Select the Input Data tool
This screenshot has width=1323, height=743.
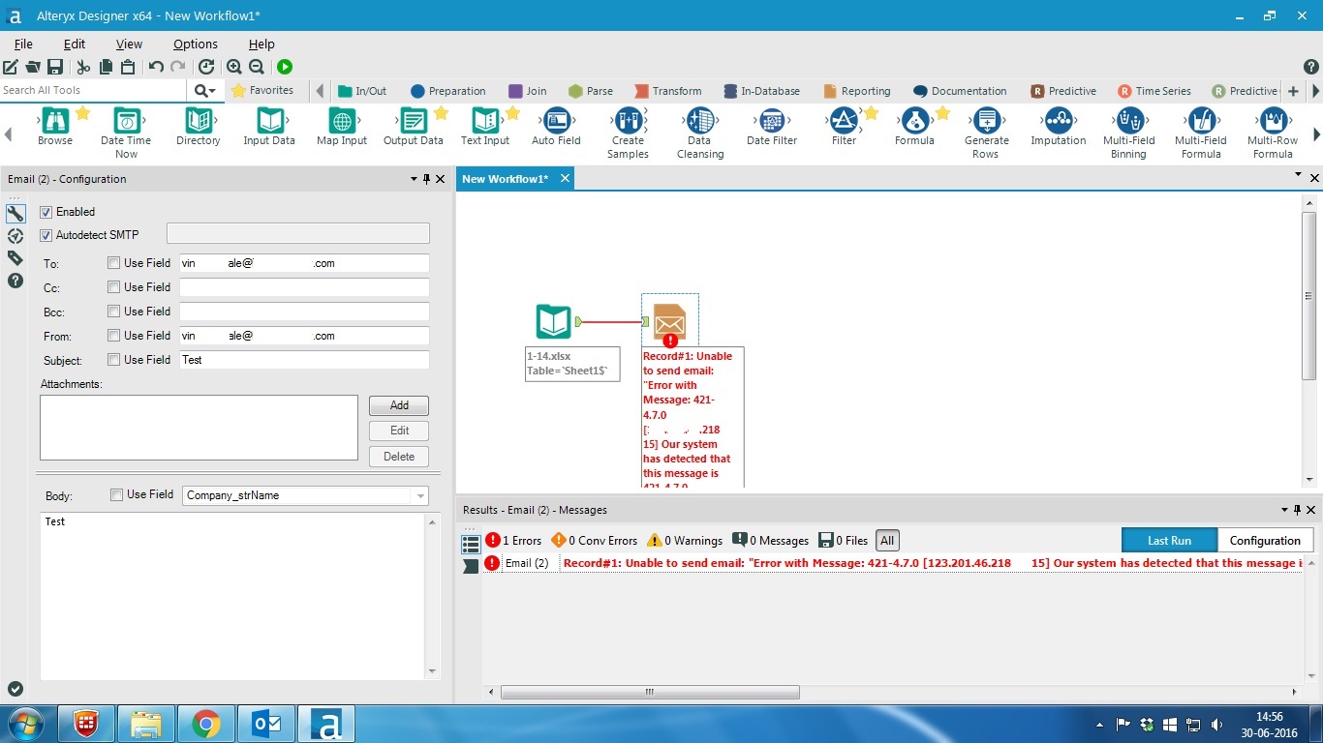click(268, 126)
